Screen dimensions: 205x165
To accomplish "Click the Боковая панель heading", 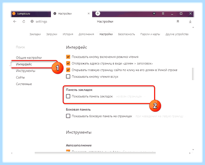I will click(x=78, y=109).
